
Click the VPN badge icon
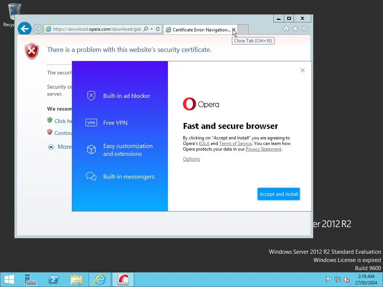[x=91, y=123]
